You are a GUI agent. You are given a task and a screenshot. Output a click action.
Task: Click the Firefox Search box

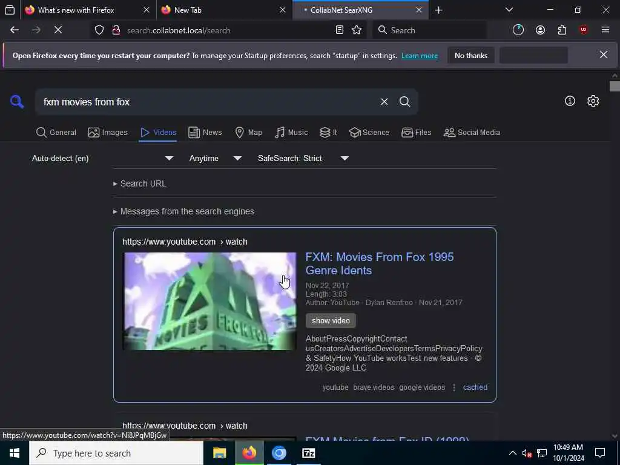(x=430, y=30)
